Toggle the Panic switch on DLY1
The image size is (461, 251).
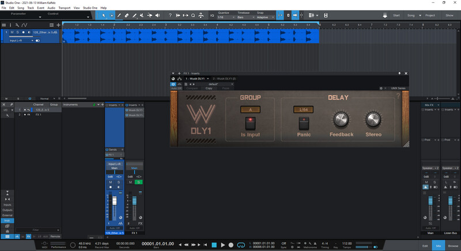(304, 123)
